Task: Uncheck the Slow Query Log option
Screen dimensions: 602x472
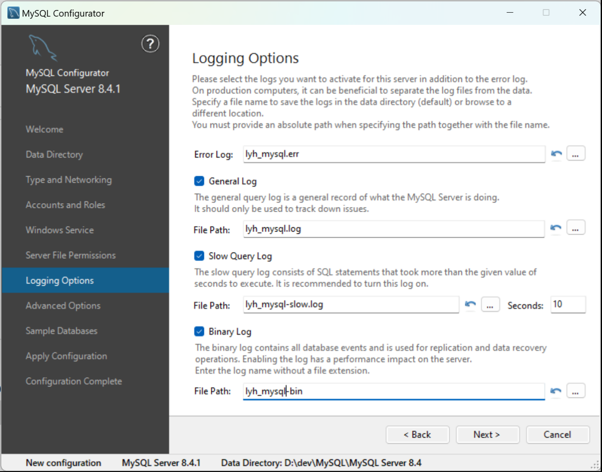Action: click(x=199, y=256)
